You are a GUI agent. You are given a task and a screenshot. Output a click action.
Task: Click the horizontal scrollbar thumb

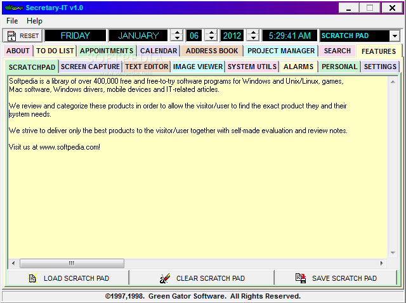pyautogui.click(x=72, y=264)
